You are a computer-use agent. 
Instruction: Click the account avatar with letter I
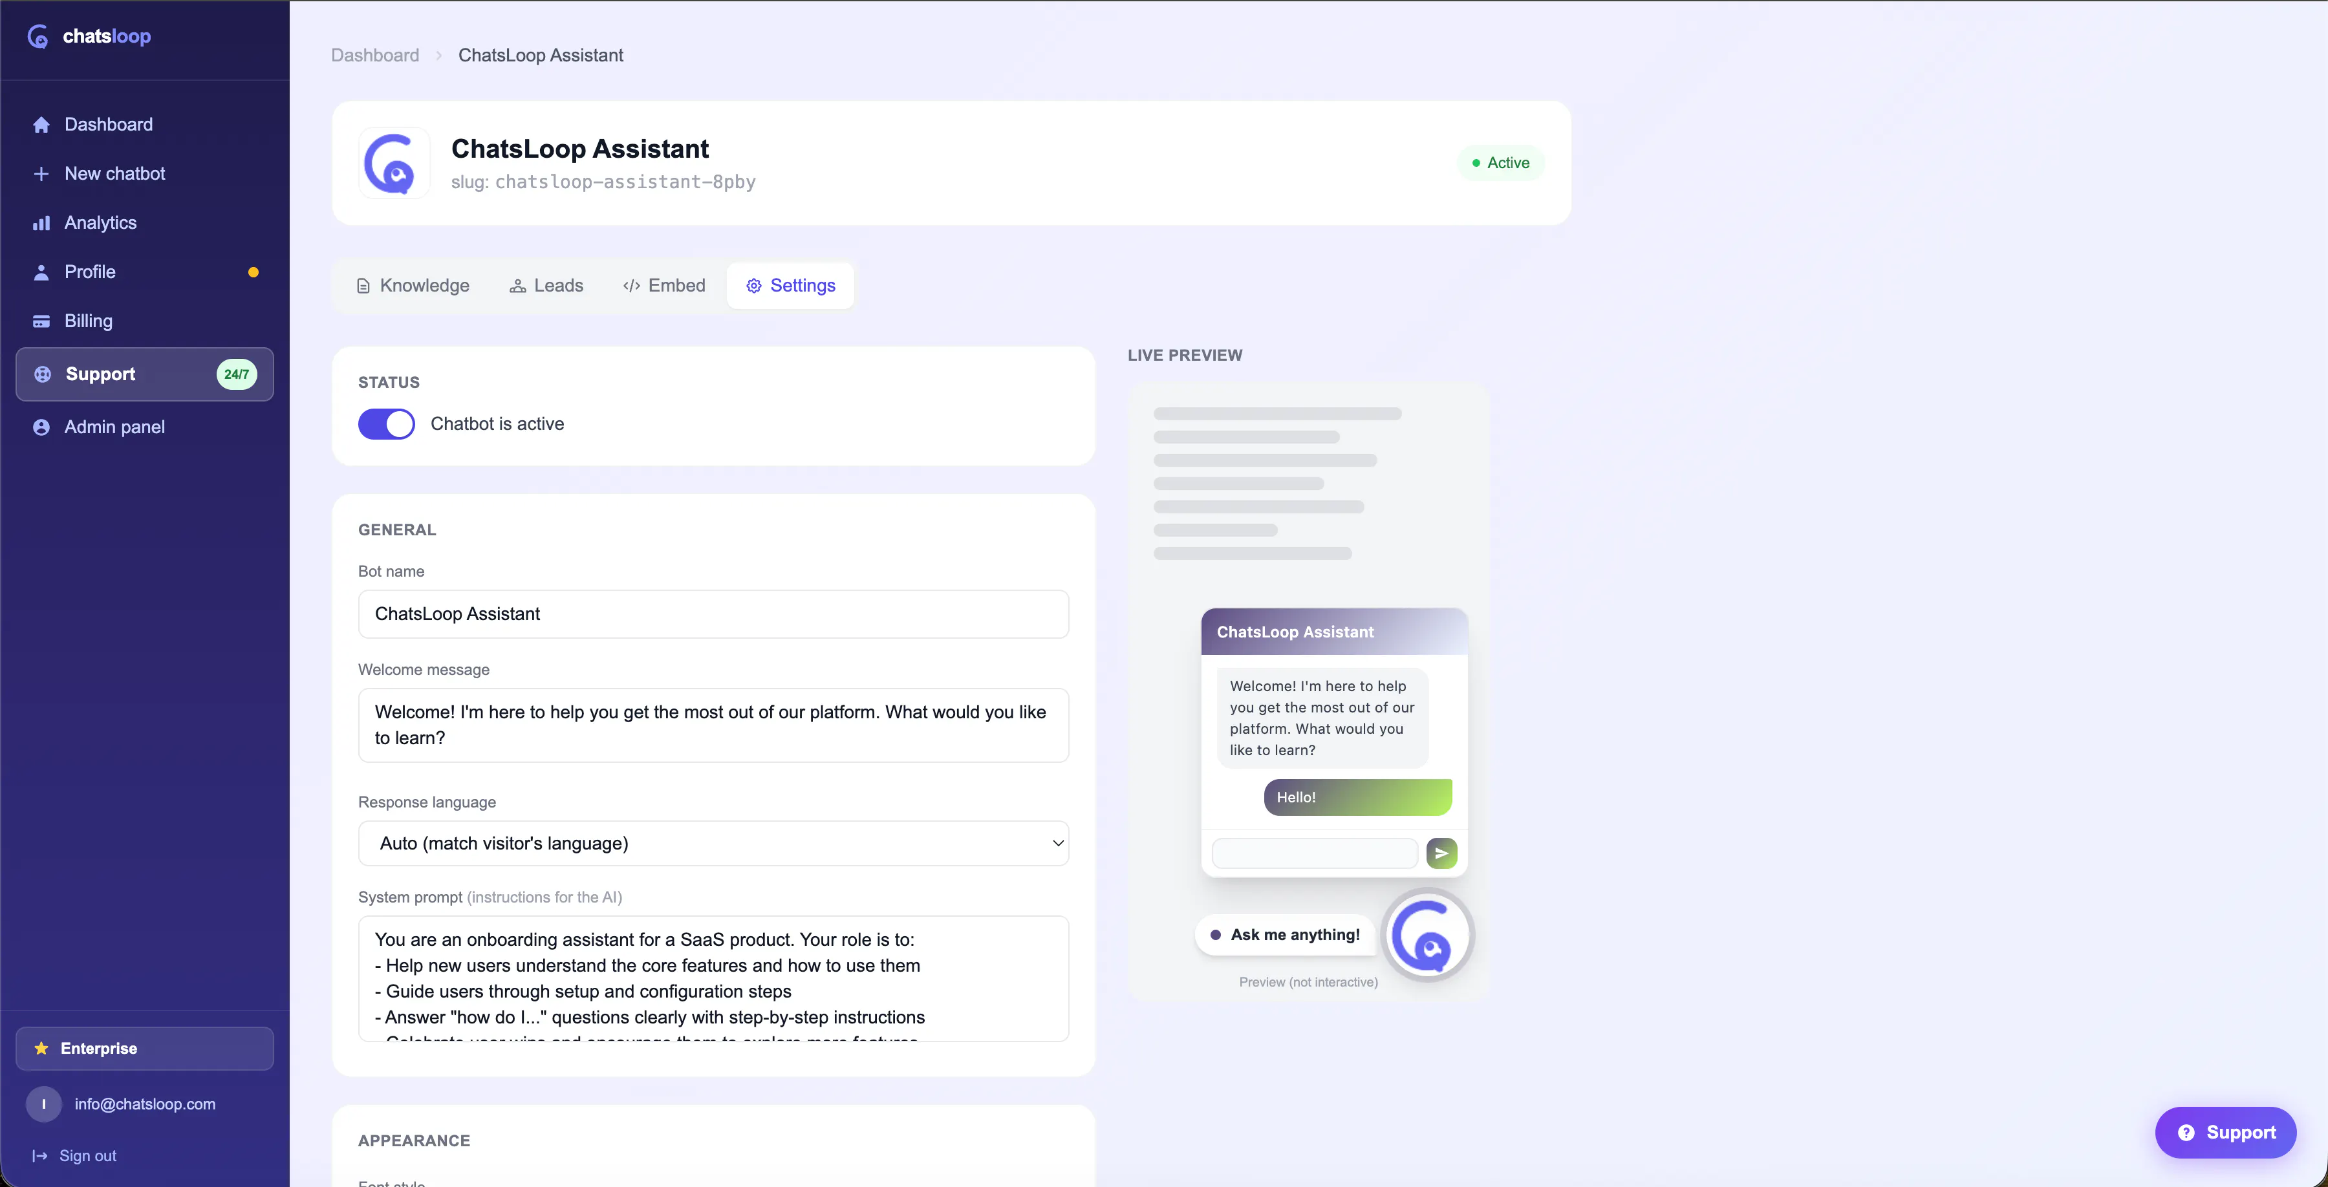pos(43,1104)
